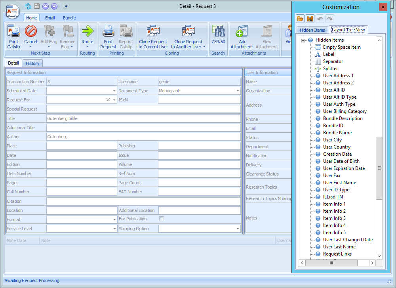Image resolution: width=396 pixels, height=288 pixels.
Task: Click the green Route arrow
Action: pyautogui.click(x=87, y=32)
